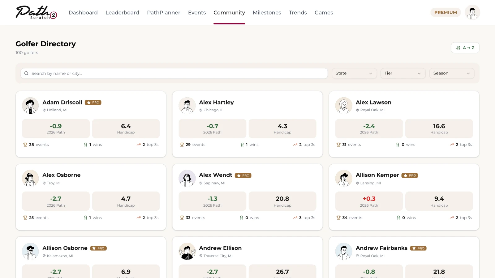The width and height of the screenshot is (495, 278).
Task: Click Alex Wendt's avatar
Action: pyautogui.click(x=187, y=178)
